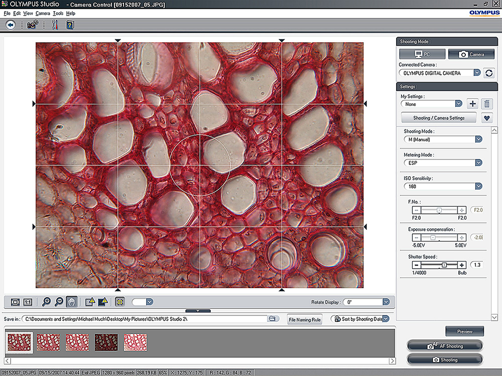Click the File Naming Rule button
502x376 pixels.
point(305,319)
